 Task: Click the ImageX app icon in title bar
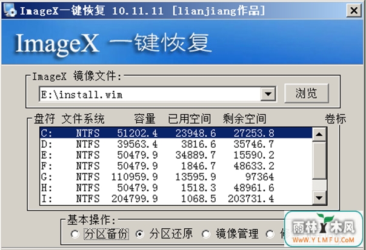point(10,10)
